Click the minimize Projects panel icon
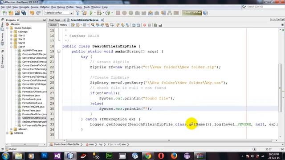Viewport: 285px width, 160px height. 45,20
